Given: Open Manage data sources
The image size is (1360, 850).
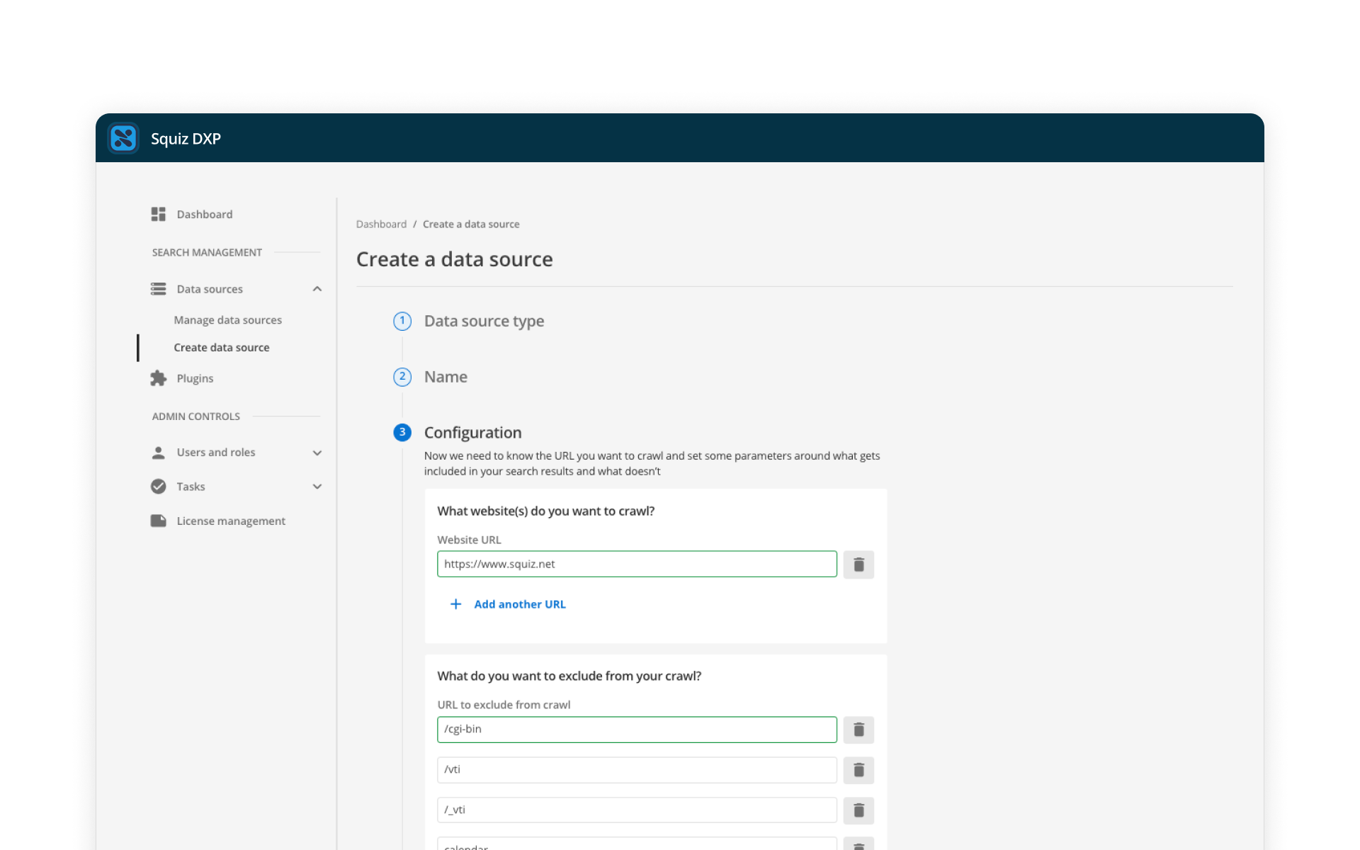Looking at the screenshot, I should pos(228,320).
